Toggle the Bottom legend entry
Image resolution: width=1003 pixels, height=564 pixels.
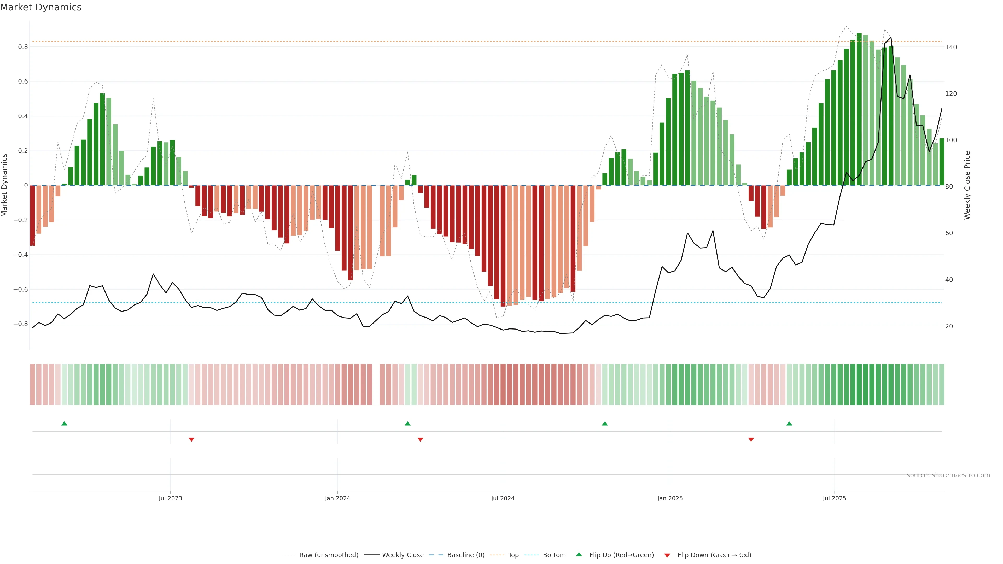tap(554, 555)
